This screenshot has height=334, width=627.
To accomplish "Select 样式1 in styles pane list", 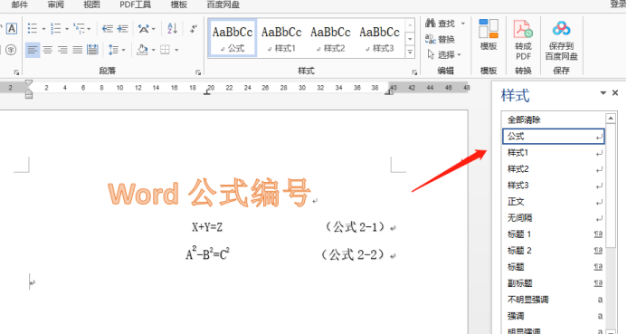I will (554, 152).
